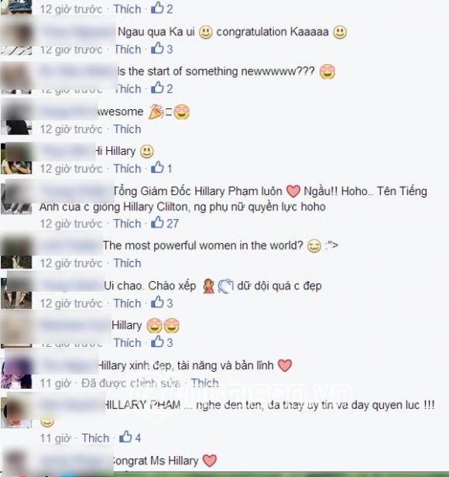Like 'The most powerful women in the world' comment
Screen dimensions: 449x477
127,263
